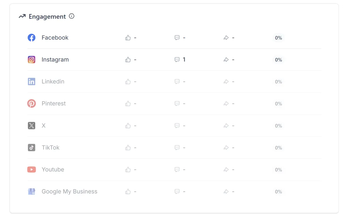Screen dimensions: 343x217
Task: Click the Engagement section heading
Action: (47, 17)
